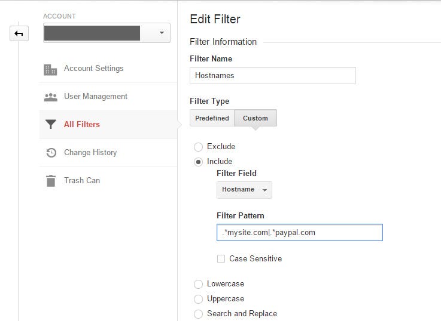Select the Exclude radio option

pos(199,147)
